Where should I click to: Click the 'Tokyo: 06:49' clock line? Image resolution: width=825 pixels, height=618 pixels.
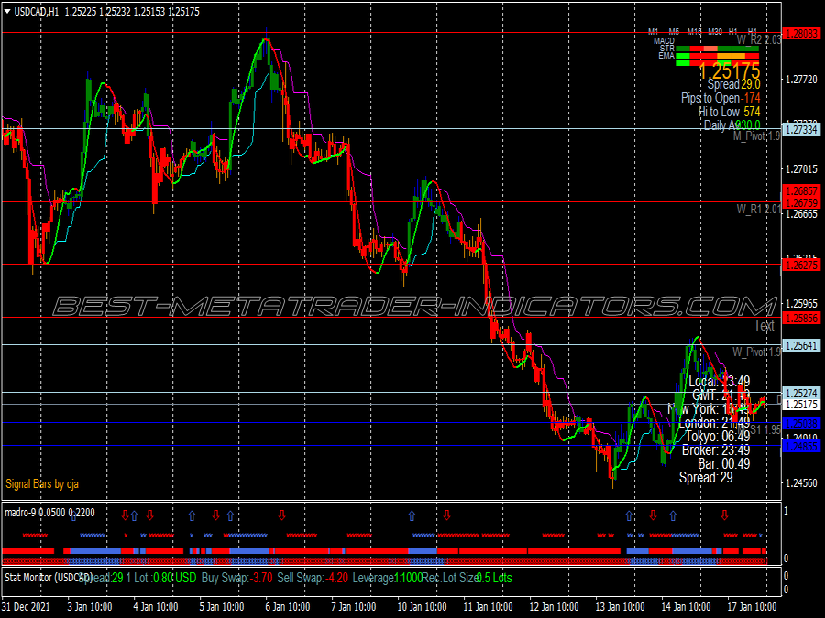point(718,436)
